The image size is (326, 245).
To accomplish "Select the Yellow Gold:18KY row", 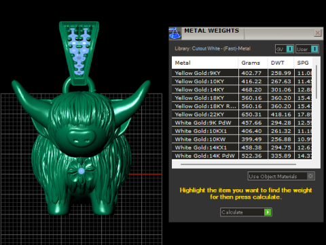I will [242, 98].
